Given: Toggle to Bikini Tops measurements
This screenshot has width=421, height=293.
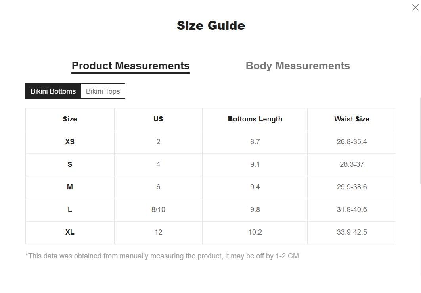Looking at the screenshot, I should click(x=103, y=91).
